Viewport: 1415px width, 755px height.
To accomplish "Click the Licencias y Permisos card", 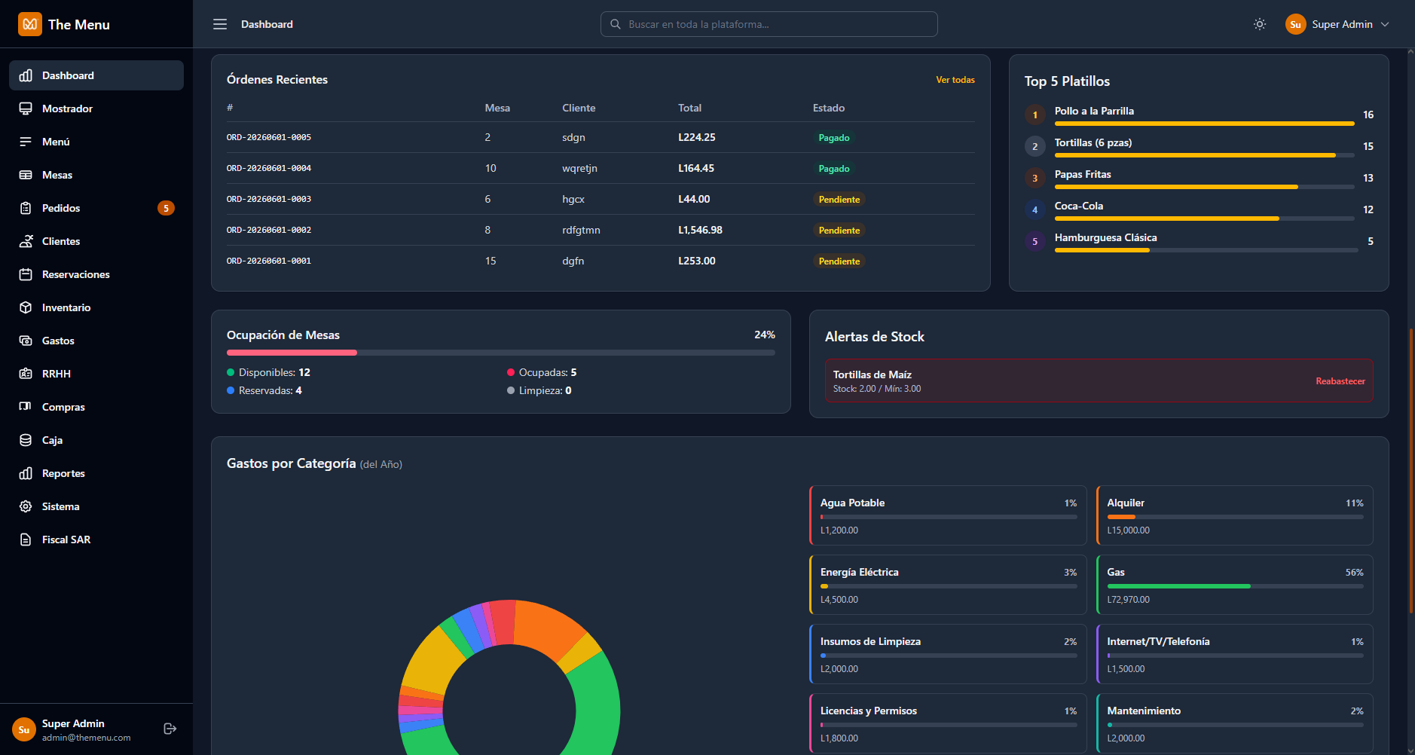I will (948, 723).
